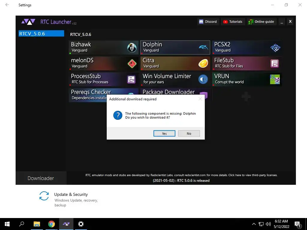The width and height of the screenshot is (307, 230).
Task: Open the Settings gear in the taskbar
Action: pyautogui.click(x=81, y=224)
